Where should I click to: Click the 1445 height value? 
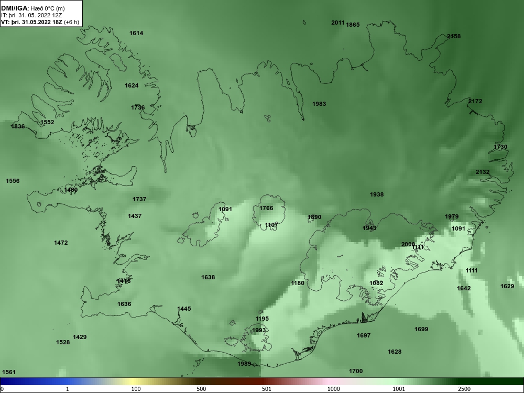[x=184, y=309]
